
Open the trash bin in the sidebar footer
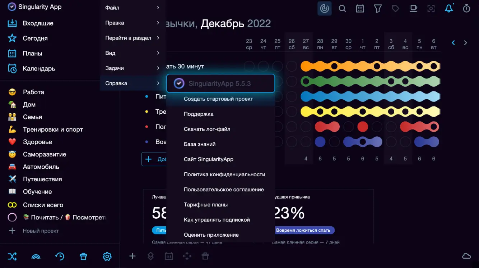(83, 256)
